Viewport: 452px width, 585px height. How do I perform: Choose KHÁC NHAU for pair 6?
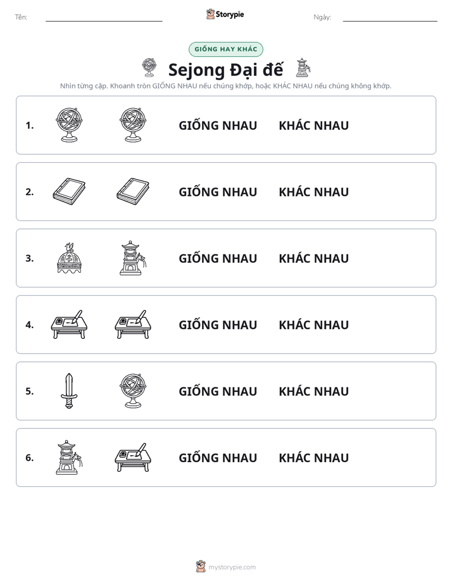coord(313,457)
